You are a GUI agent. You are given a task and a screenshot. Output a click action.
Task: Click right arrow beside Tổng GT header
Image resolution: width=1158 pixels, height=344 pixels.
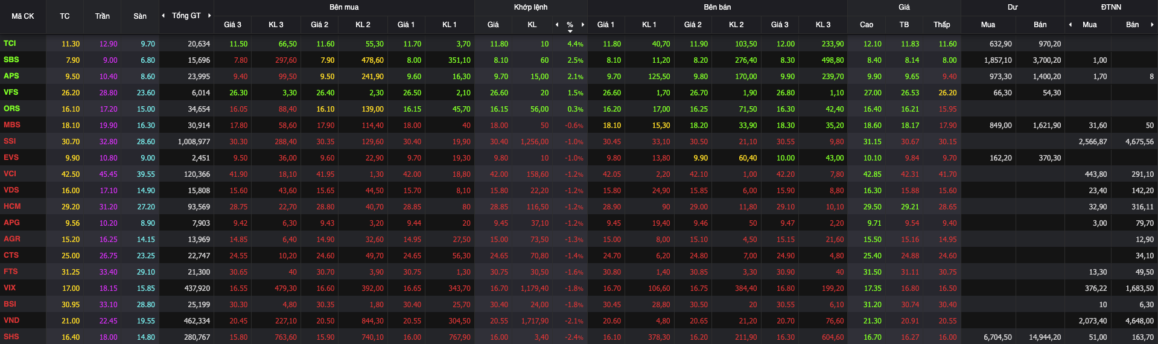[209, 16]
